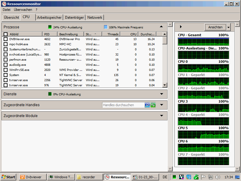
Task: Check the box for DVBViewer.exe
Action: pyautogui.click(x=5, y=39)
